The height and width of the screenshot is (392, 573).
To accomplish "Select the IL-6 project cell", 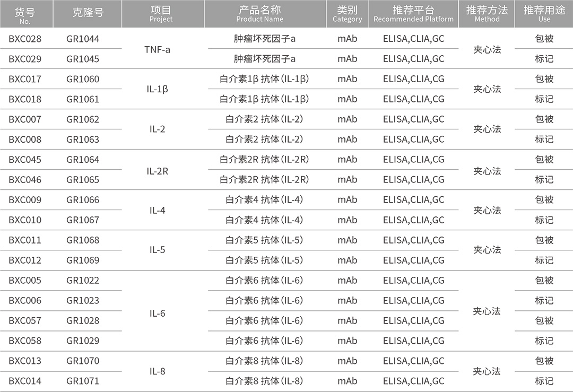I will (x=157, y=313).
